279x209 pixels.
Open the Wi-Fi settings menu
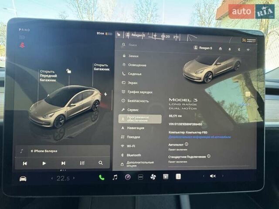(x=128, y=146)
